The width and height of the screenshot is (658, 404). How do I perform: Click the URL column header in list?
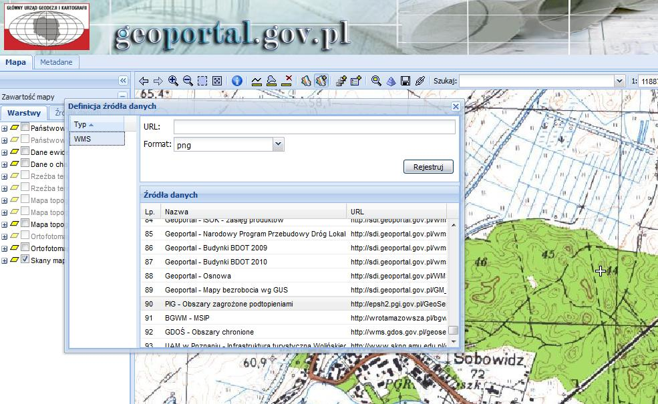[397, 212]
